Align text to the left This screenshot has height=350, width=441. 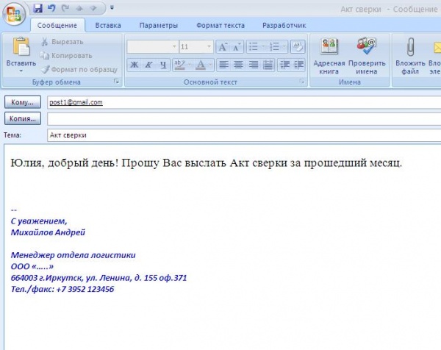224,65
